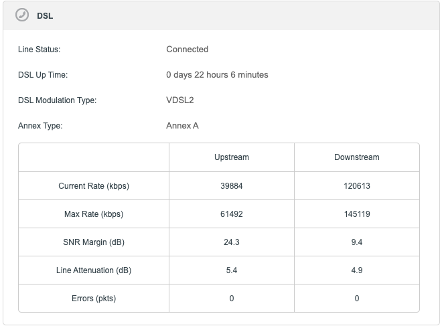This screenshot has width=444, height=328.
Task: Click the Max Rate (kbps) row label
Action: click(x=94, y=214)
